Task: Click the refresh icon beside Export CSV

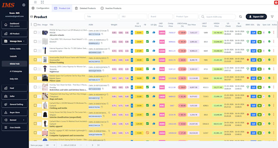Action: click(x=240, y=17)
